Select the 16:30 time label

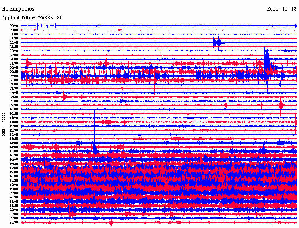pyautogui.click(x=14, y=164)
